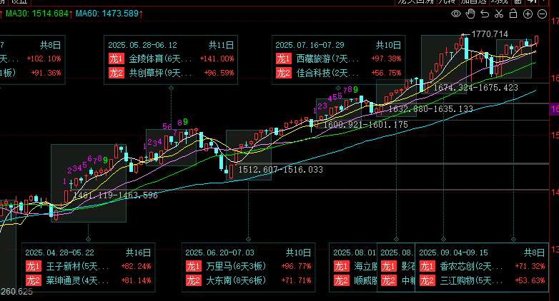
Task: Toggle the eye visibility icon in chart toolbar
Action: click(456, 14)
